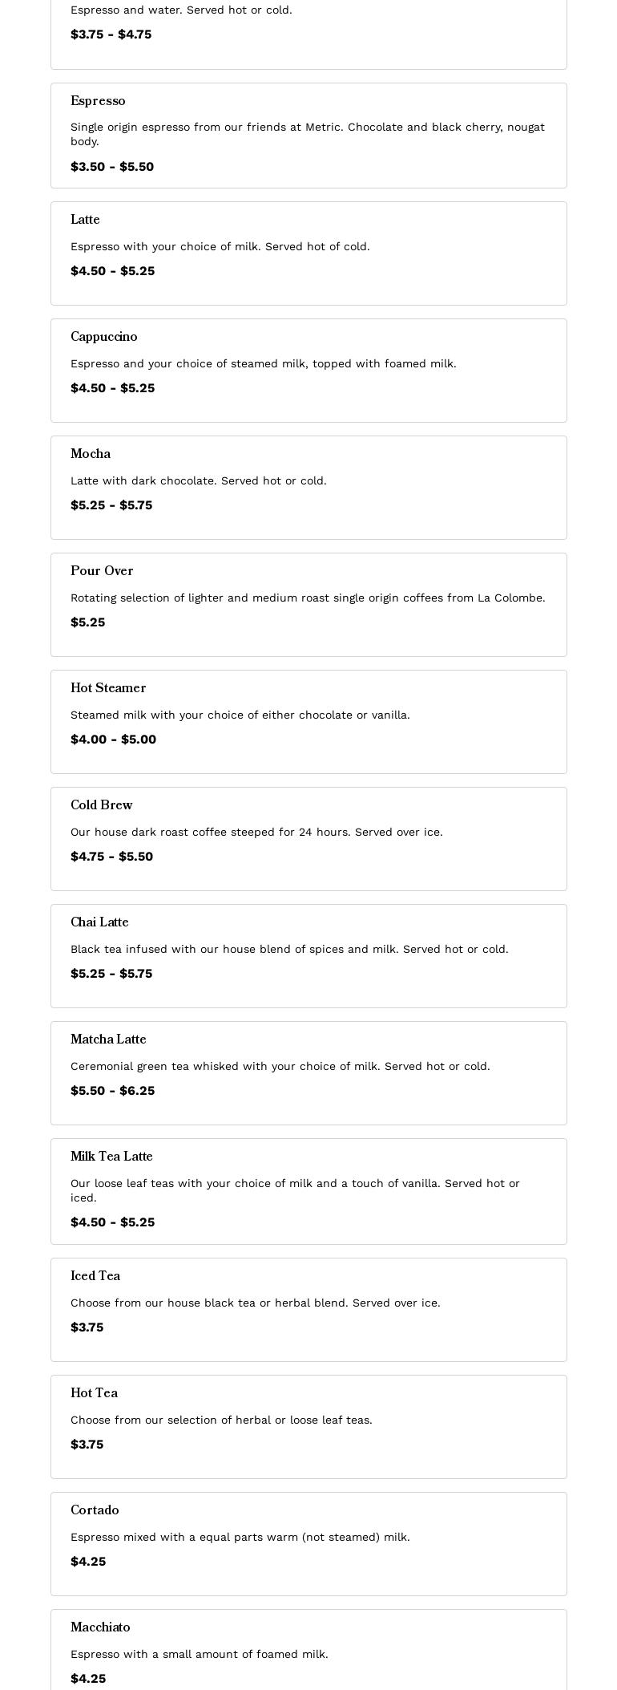Click the Matcha Latte price range
This screenshot has height=1690, width=617.
pyautogui.click(x=113, y=1091)
